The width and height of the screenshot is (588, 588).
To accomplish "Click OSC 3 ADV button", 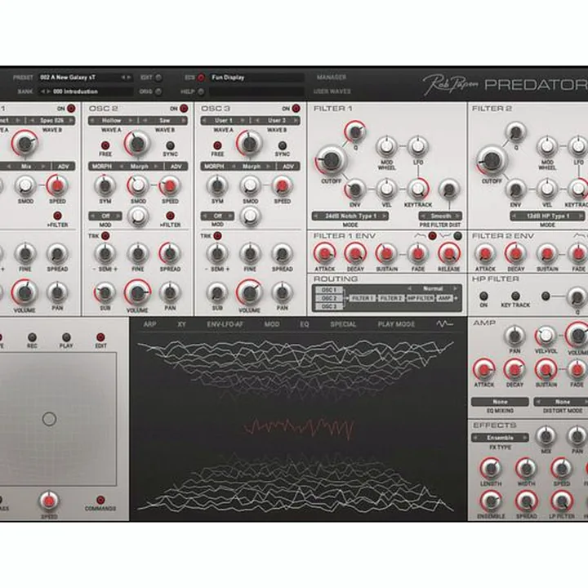I will (288, 167).
